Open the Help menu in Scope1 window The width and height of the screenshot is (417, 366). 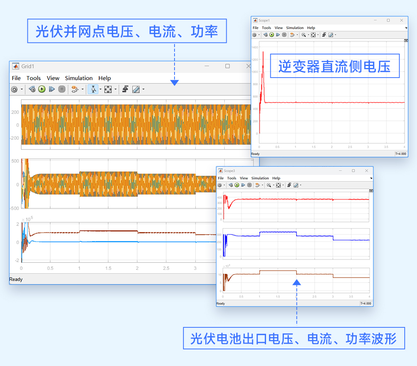pos(311,28)
